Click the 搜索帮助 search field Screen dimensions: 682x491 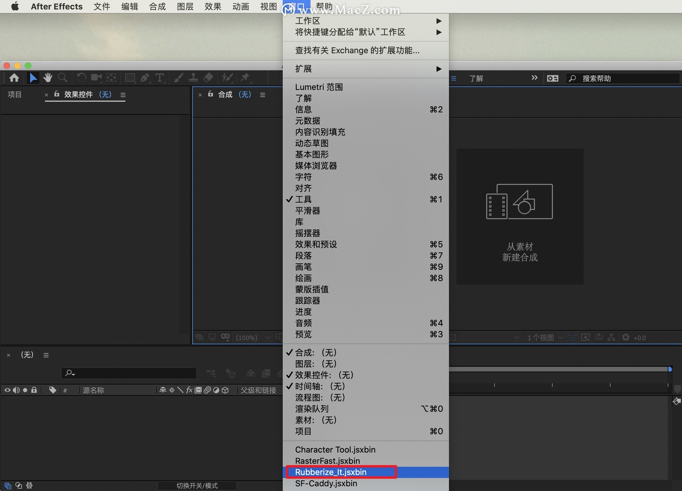click(x=623, y=78)
